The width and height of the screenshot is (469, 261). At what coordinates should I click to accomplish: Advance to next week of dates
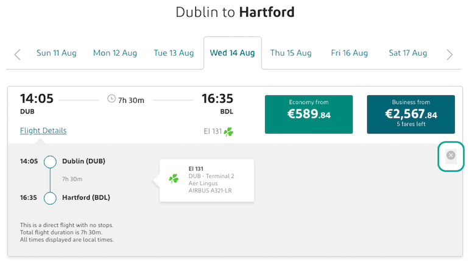pyautogui.click(x=450, y=55)
